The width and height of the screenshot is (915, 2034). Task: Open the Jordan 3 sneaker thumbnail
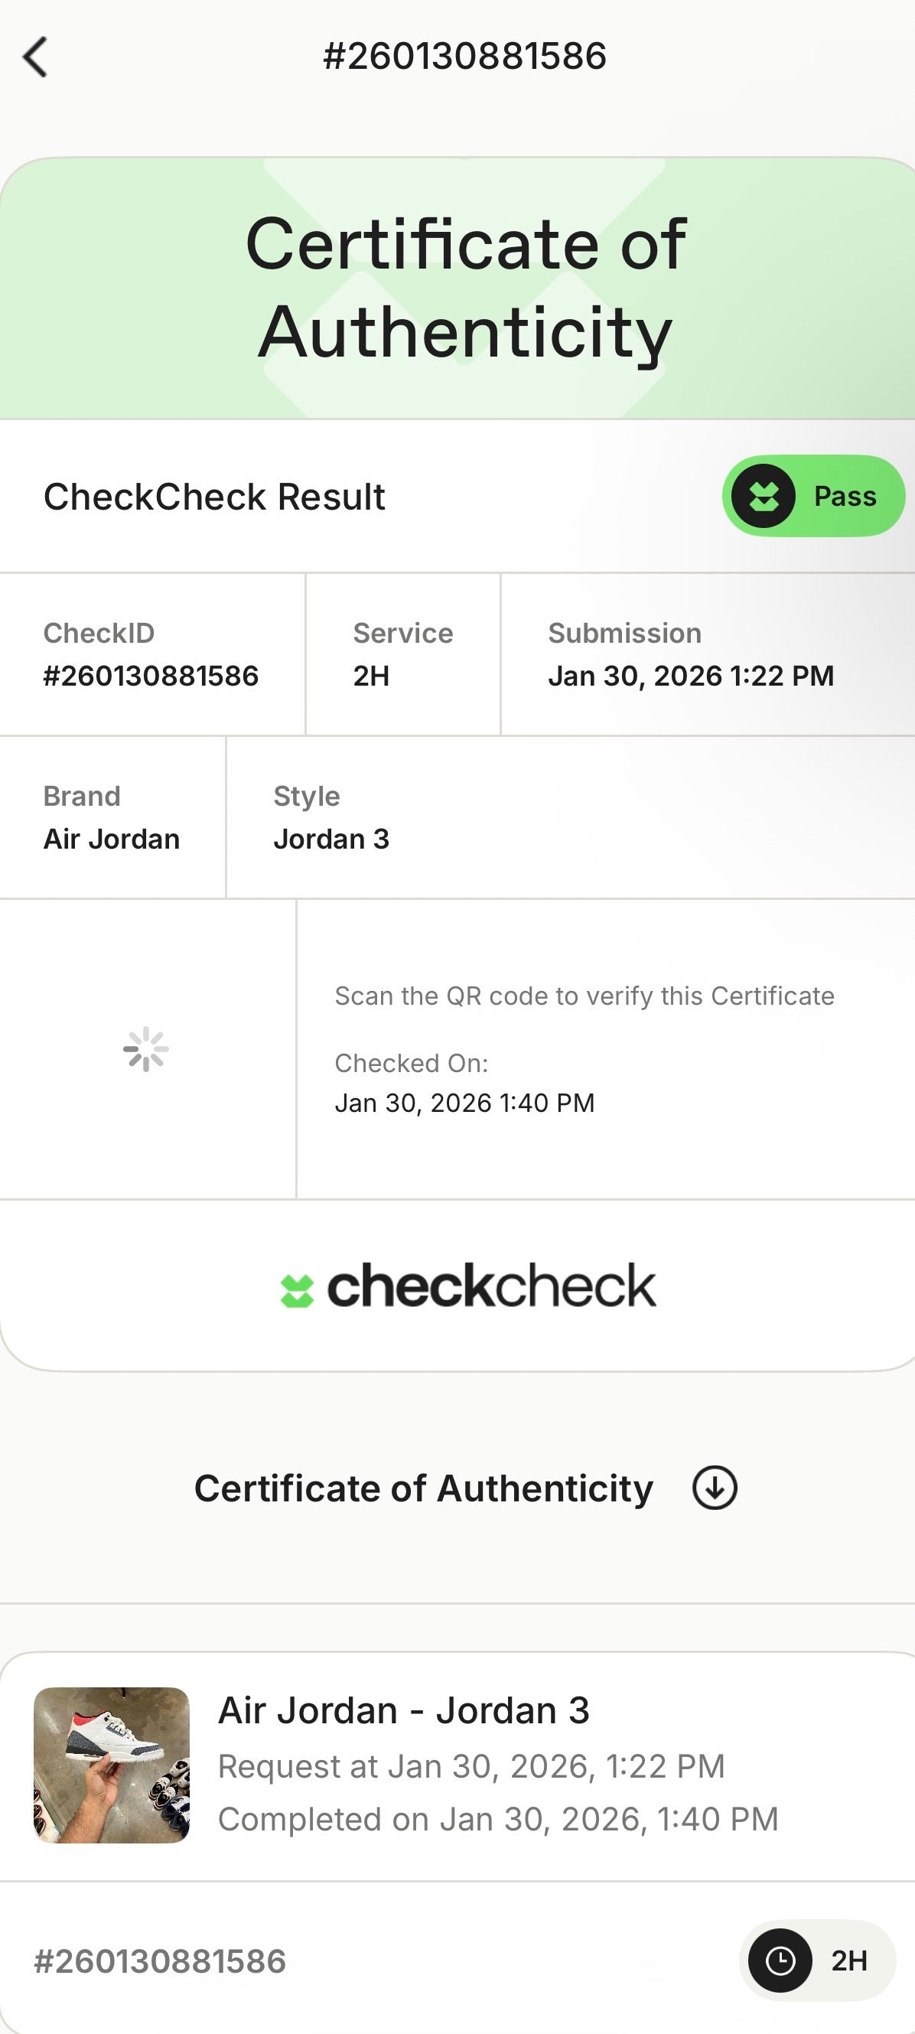[112, 1765]
